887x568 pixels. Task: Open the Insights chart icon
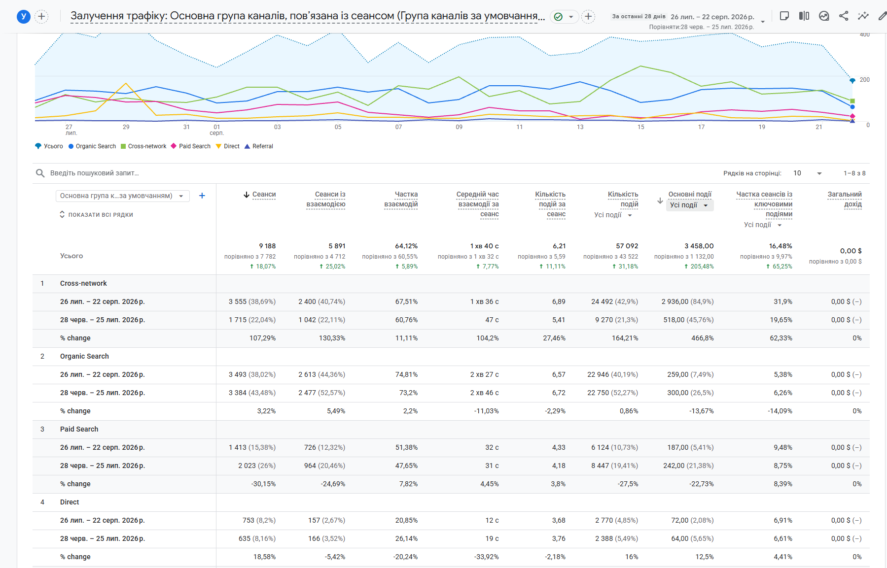[x=824, y=16]
